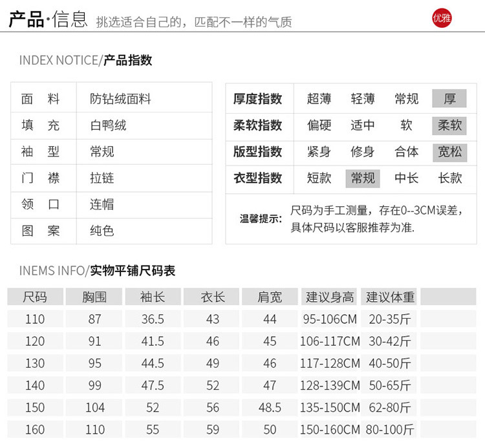Viewport: 485px width, 446px height.
Task: Click the 建议身高 column header
Action: 330,297
